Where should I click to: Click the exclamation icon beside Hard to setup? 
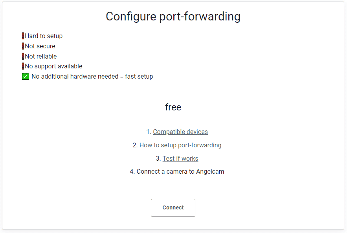[23, 36]
